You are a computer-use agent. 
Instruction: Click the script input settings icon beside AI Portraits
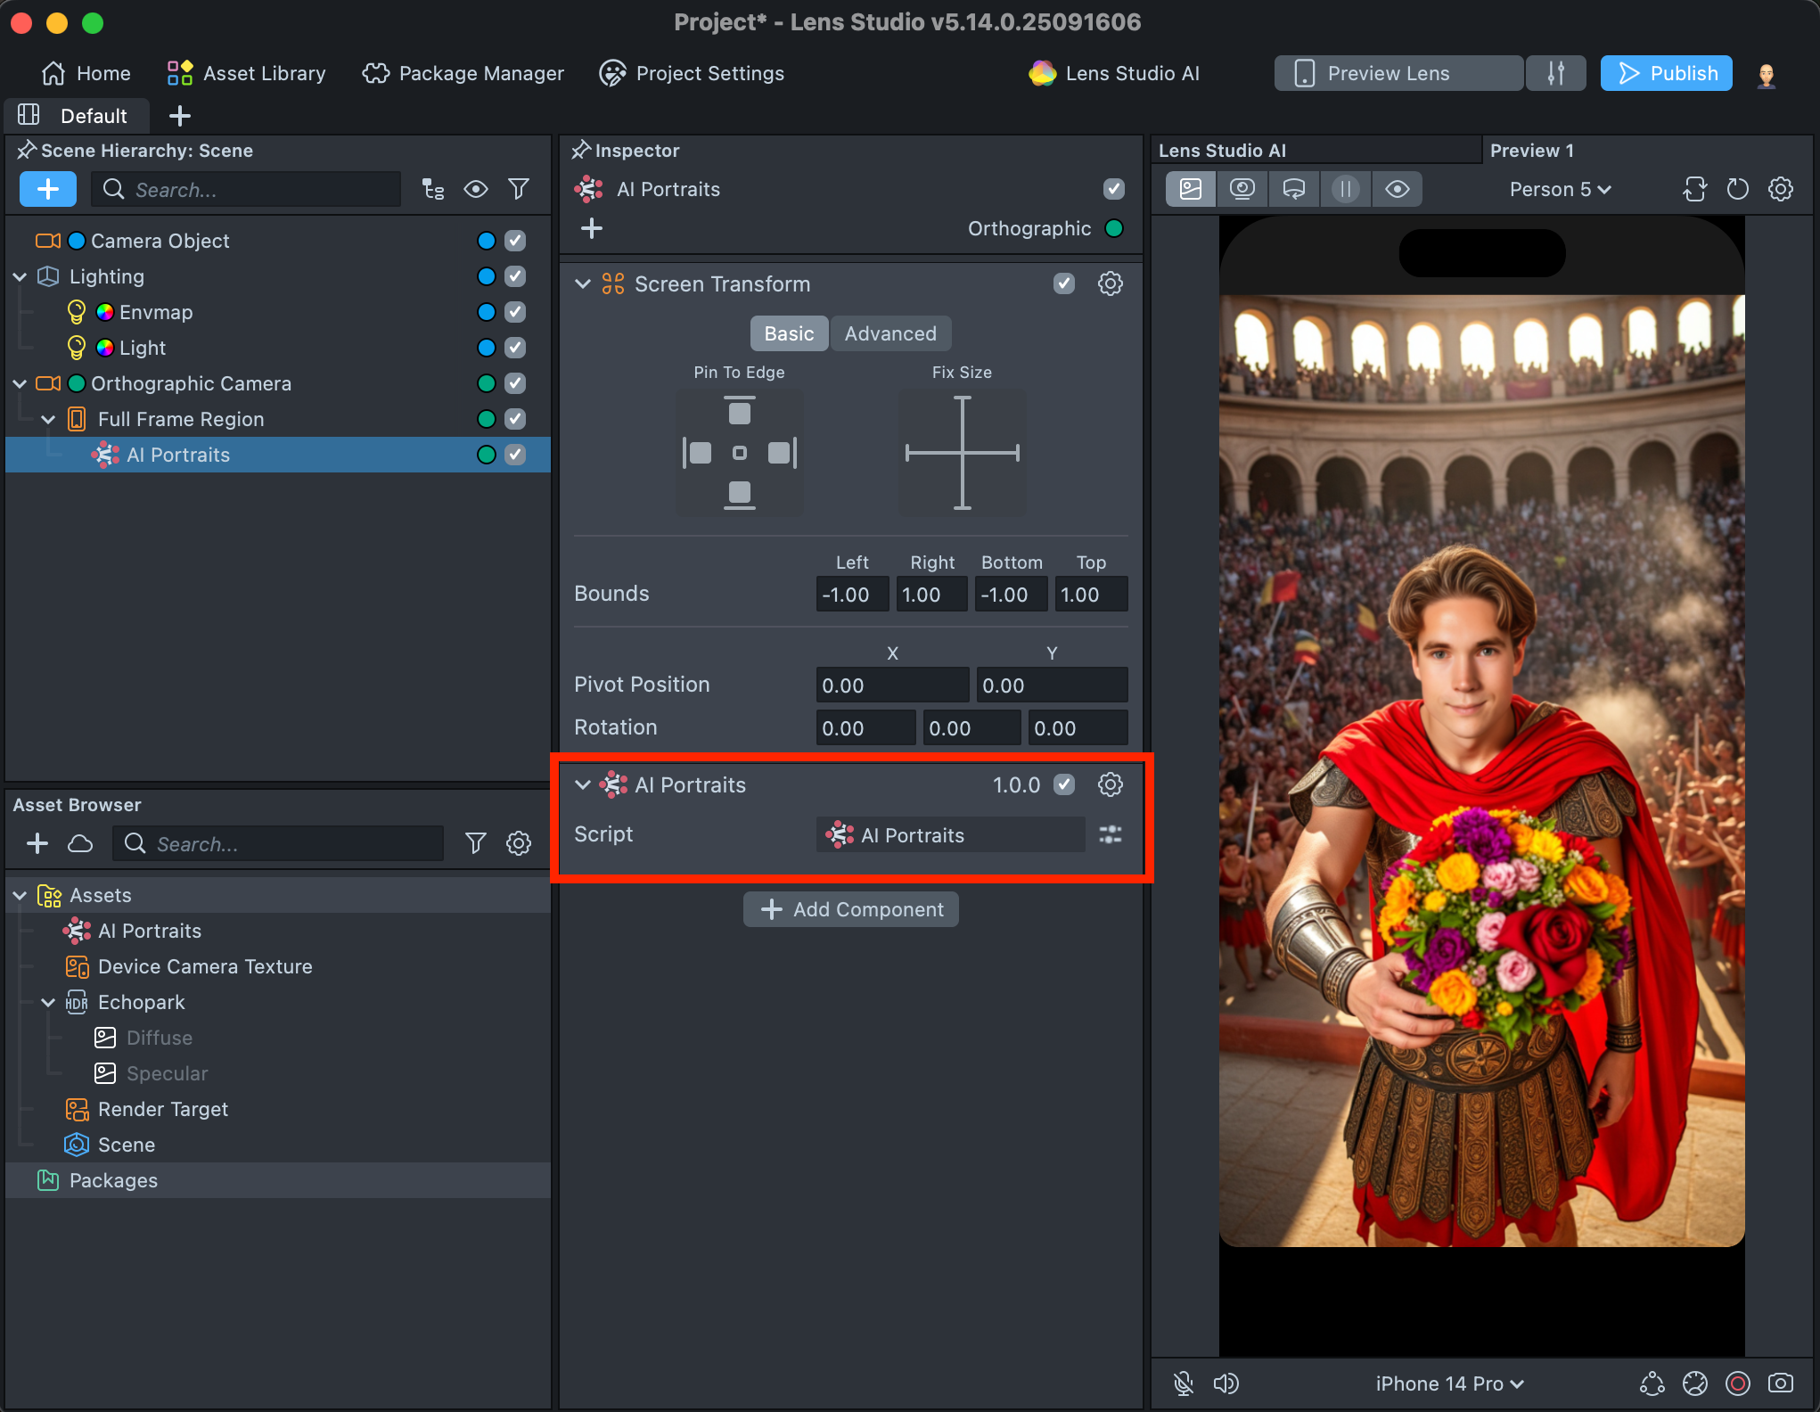pos(1110,835)
